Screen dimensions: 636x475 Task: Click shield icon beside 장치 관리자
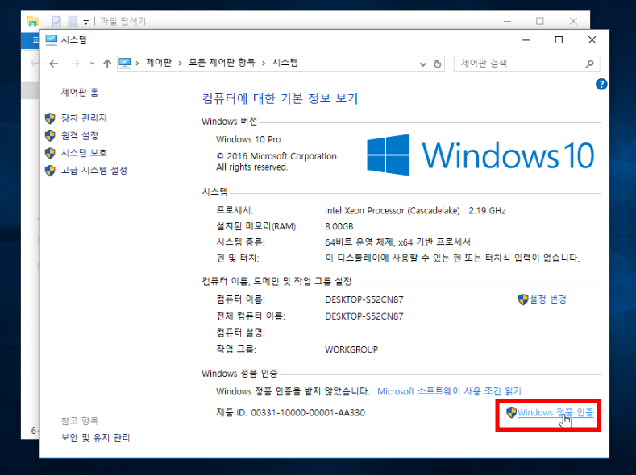coord(50,118)
